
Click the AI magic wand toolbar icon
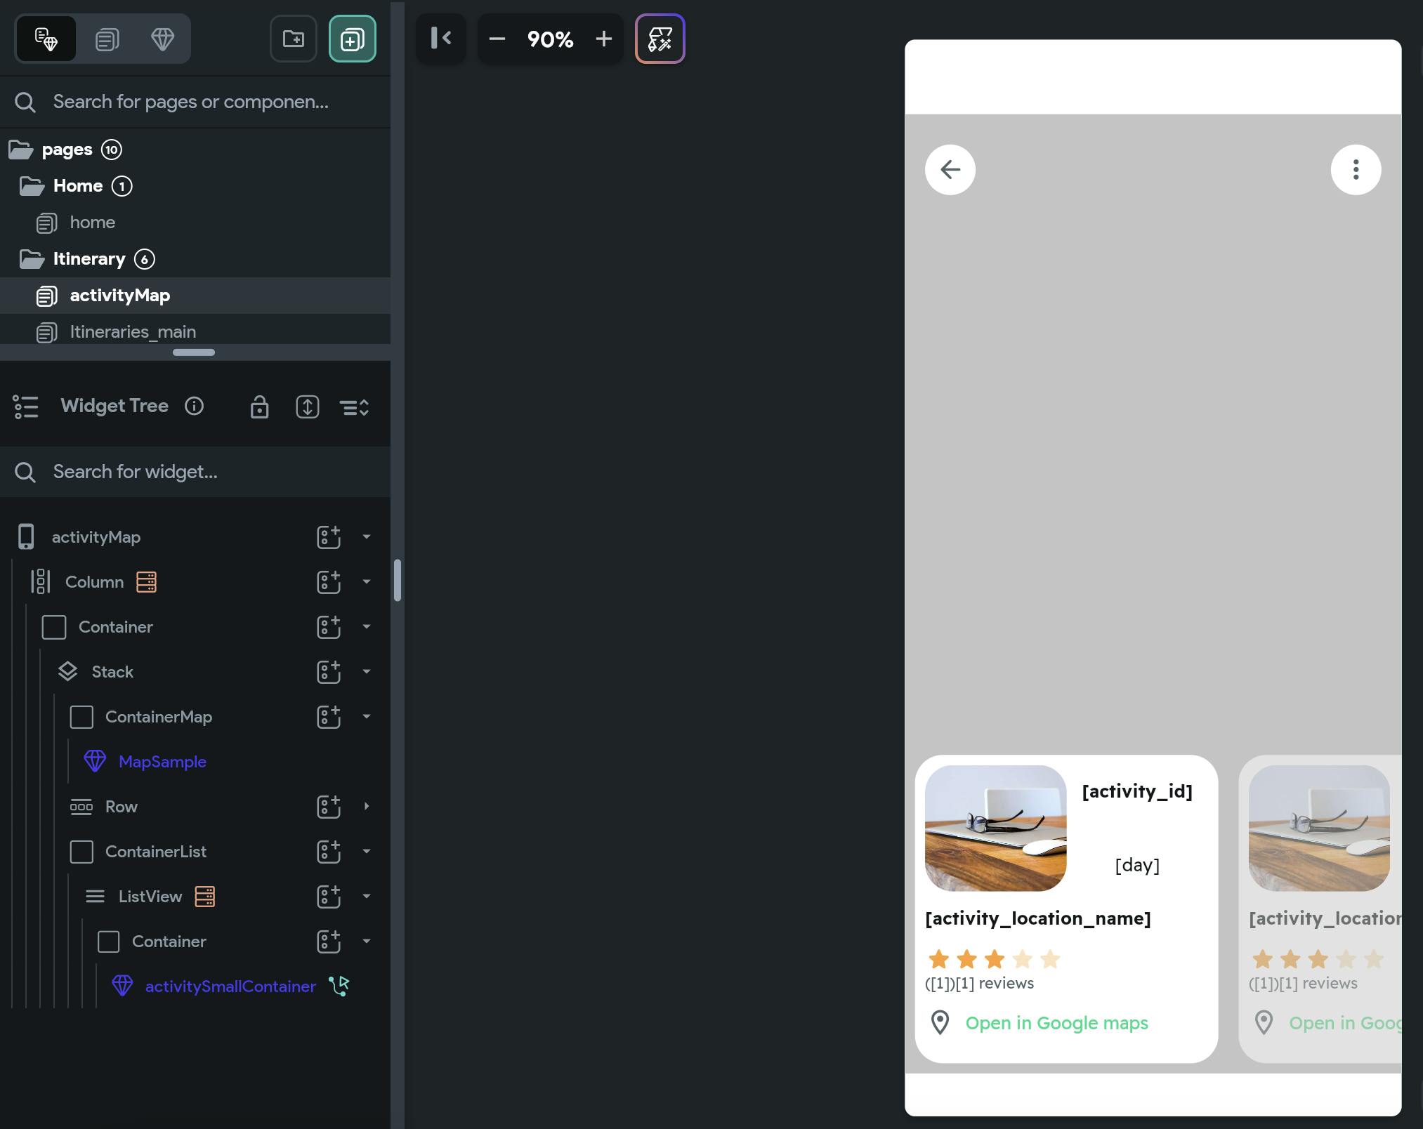660,39
